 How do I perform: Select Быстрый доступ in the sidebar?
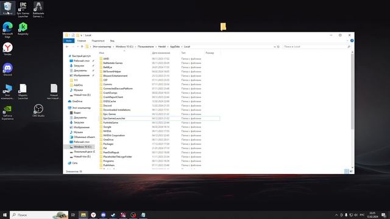point(81,56)
